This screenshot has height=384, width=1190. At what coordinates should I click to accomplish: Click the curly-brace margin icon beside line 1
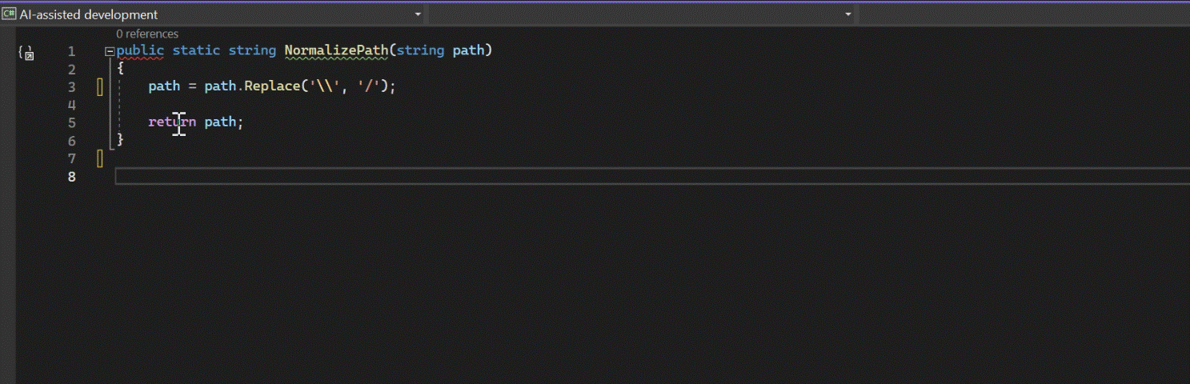pos(26,53)
